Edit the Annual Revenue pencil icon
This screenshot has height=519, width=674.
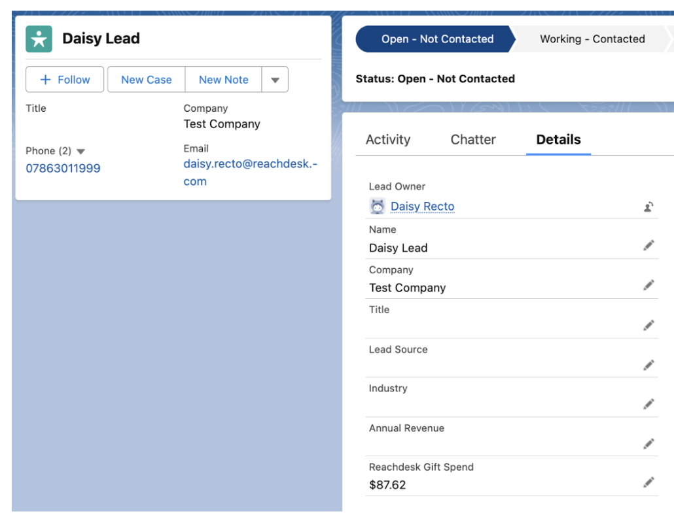click(x=648, y=444)
